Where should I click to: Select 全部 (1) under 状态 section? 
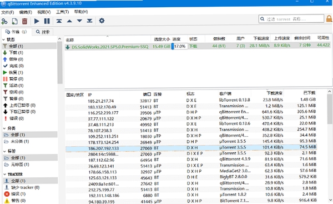(x=29, y=46)
